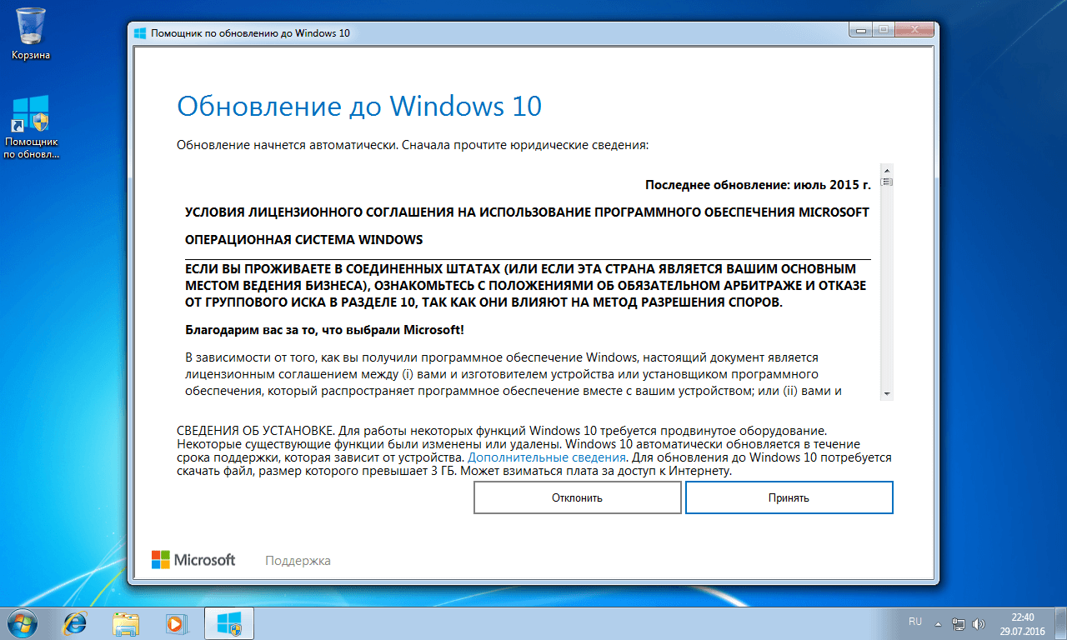The height and width of the screenshot is (640, 1067).
Task: Open the Поддержка support link
Action: click(x=298, y=561)
